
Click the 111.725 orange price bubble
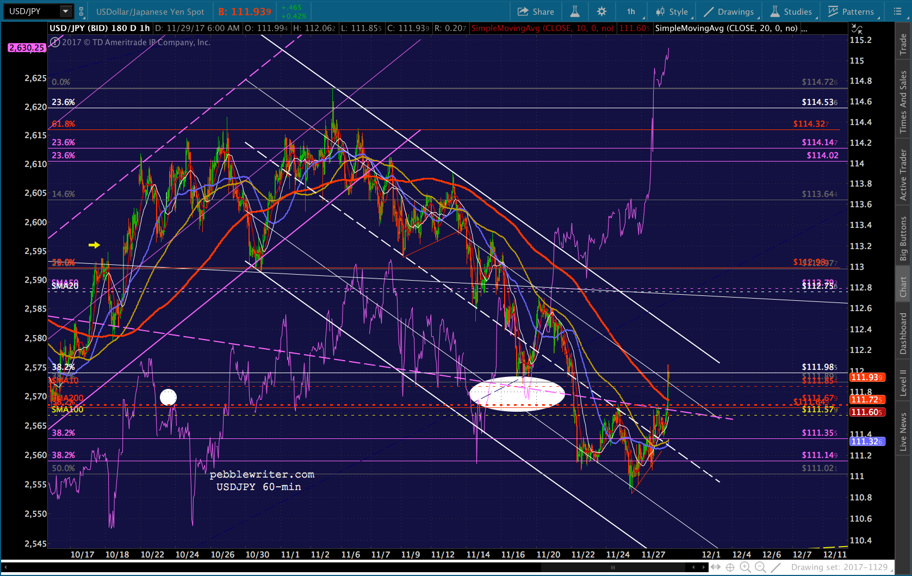pyautogui.click(x=867, y=400)
